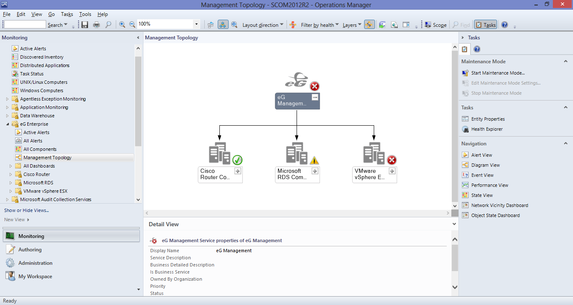
Task: Click Show or Hide Views... link
Action: coord(26,210)
